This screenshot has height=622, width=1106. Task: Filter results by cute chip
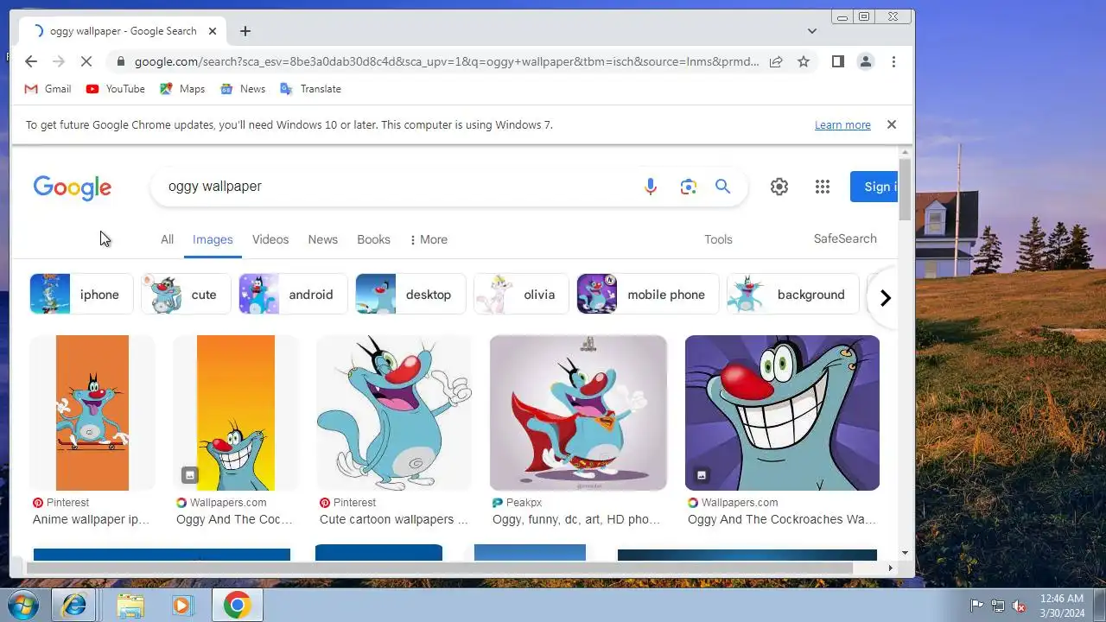point(186,295)
